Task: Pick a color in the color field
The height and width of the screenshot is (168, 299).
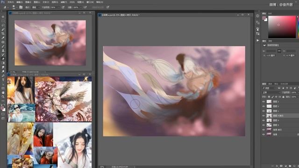Action: [x=282, y=27]
